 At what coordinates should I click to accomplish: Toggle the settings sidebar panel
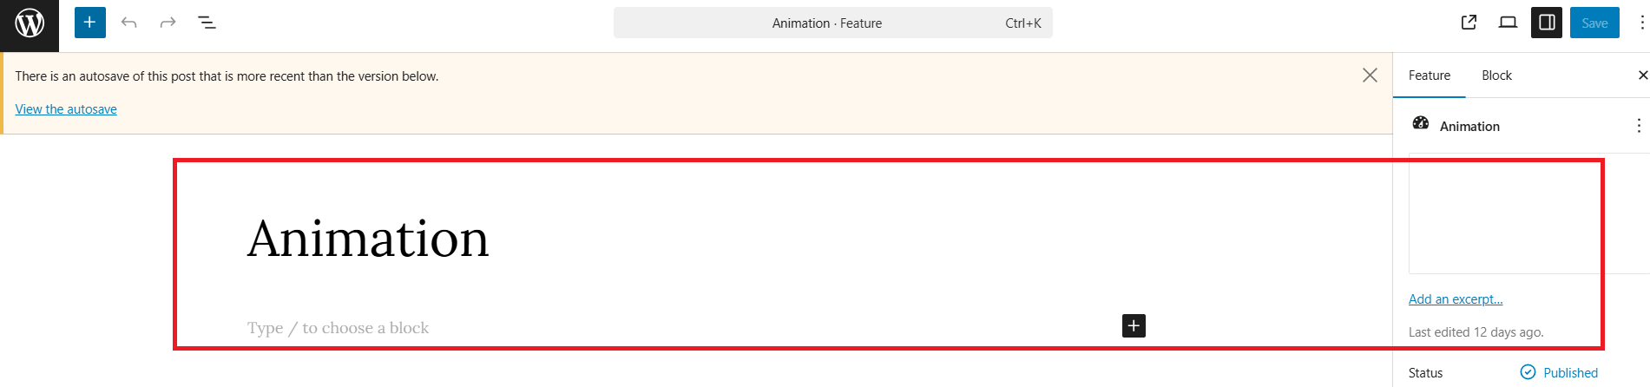pos(1547,23)
